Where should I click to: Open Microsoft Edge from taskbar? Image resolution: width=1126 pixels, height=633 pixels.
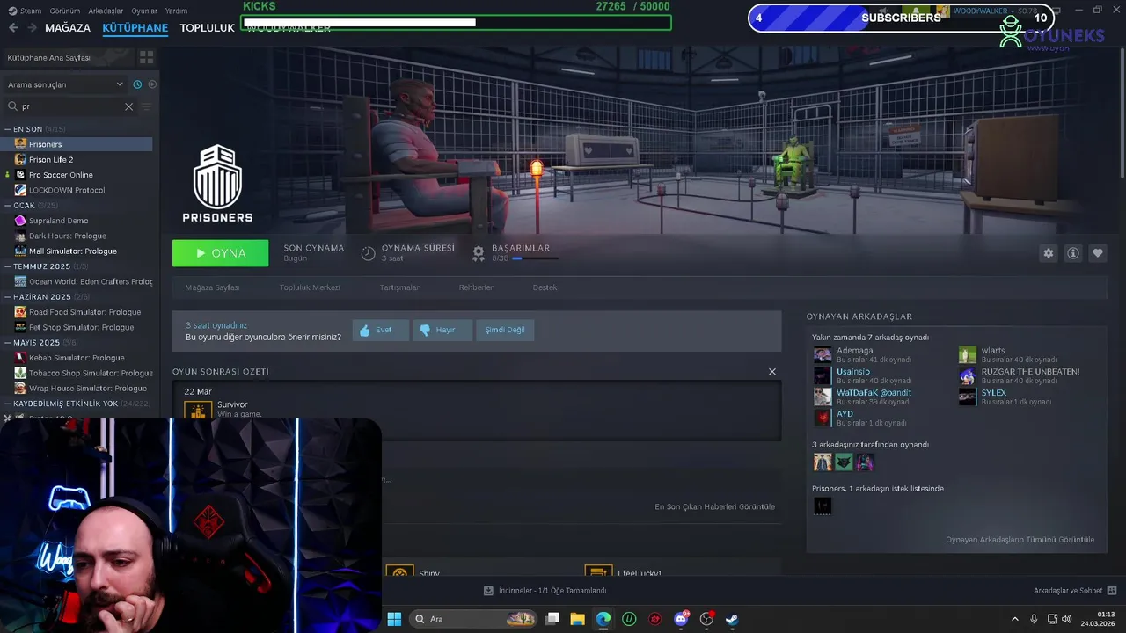pyautogui.click(x=603, y=619)
